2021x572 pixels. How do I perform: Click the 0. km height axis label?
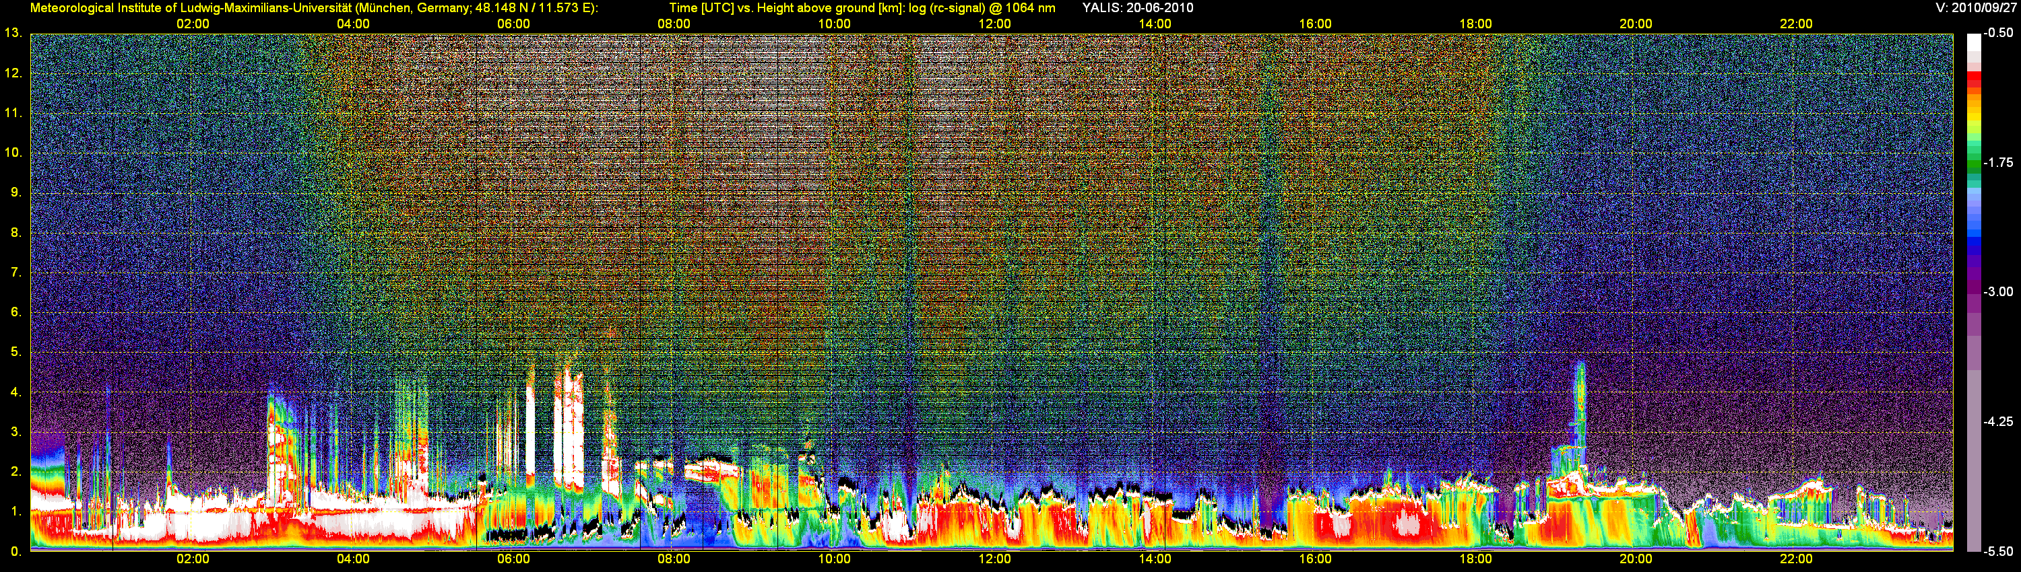tap(15, 552)
